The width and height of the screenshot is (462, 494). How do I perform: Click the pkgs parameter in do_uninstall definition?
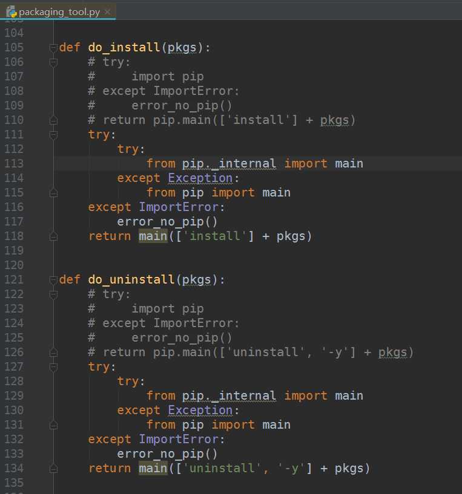point(196,280)
